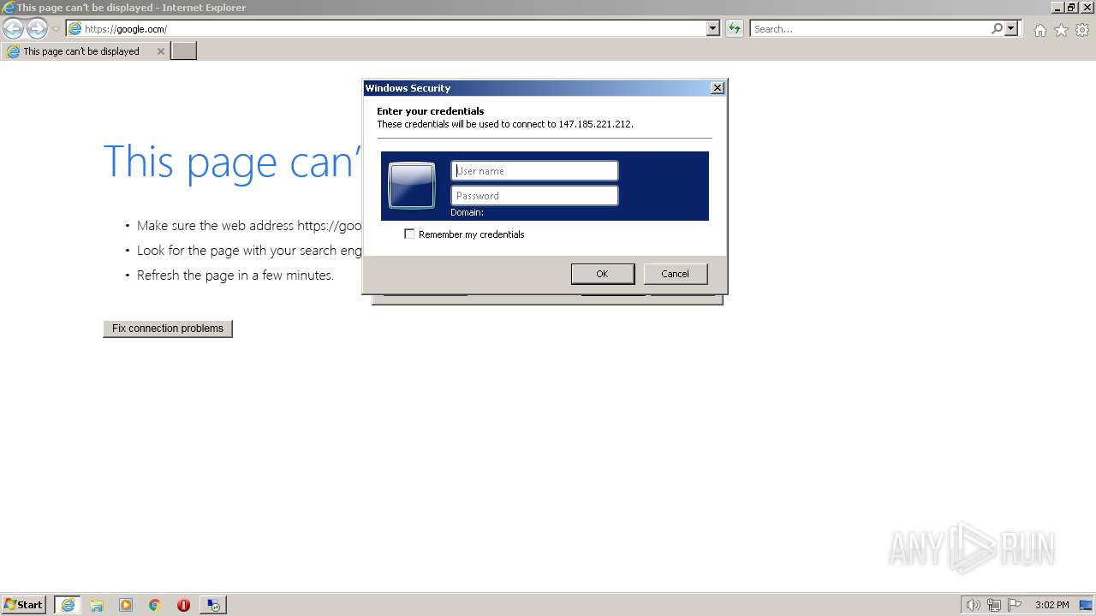Click the 'Refresh the page in a few minutes.' text
The image size is (1096, 616).
[x=235, y=275]
